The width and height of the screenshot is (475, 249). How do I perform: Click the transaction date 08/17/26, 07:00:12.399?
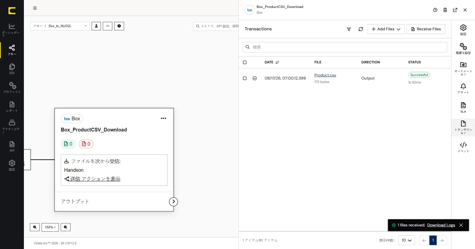pos(285,78)
